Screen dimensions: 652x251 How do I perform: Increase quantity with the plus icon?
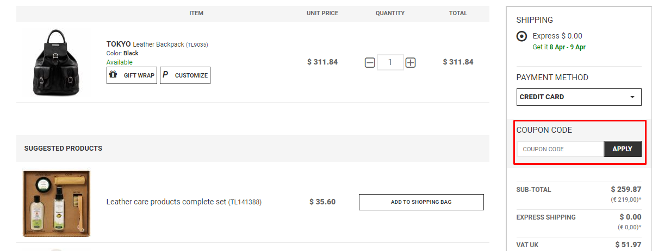pyautogui.click(x=411, y=63)
